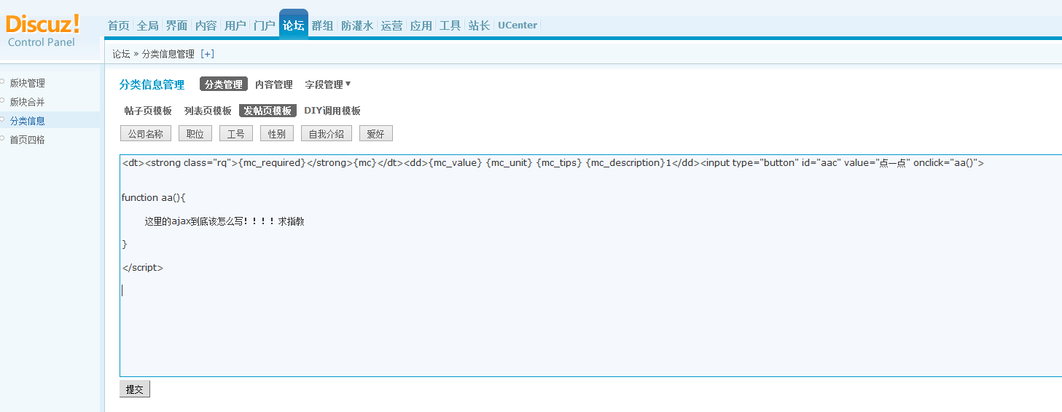The image size is (1062, 412).
Task: Open the 应用 top menu
Action: click(x=421, y=25)
